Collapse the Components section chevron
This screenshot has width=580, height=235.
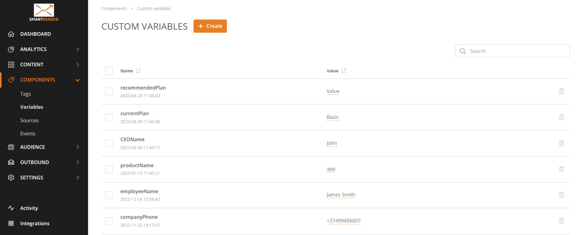(x=78, y=80)
